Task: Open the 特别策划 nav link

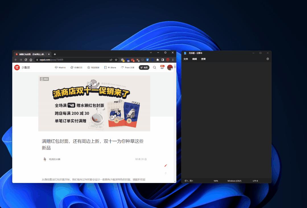Action: [93, 67]
